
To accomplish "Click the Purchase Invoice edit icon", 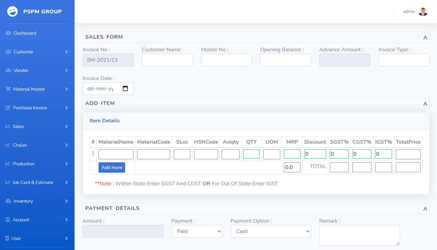I will (8, 108).
